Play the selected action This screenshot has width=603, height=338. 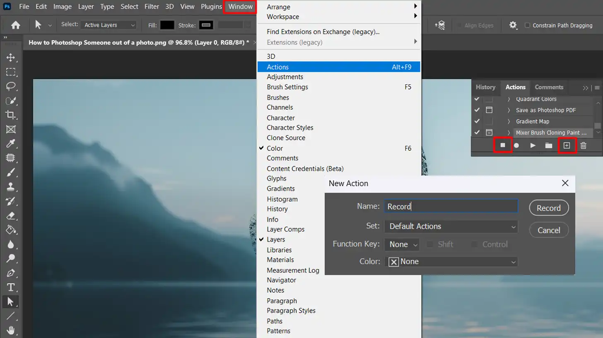pos(533,145)
